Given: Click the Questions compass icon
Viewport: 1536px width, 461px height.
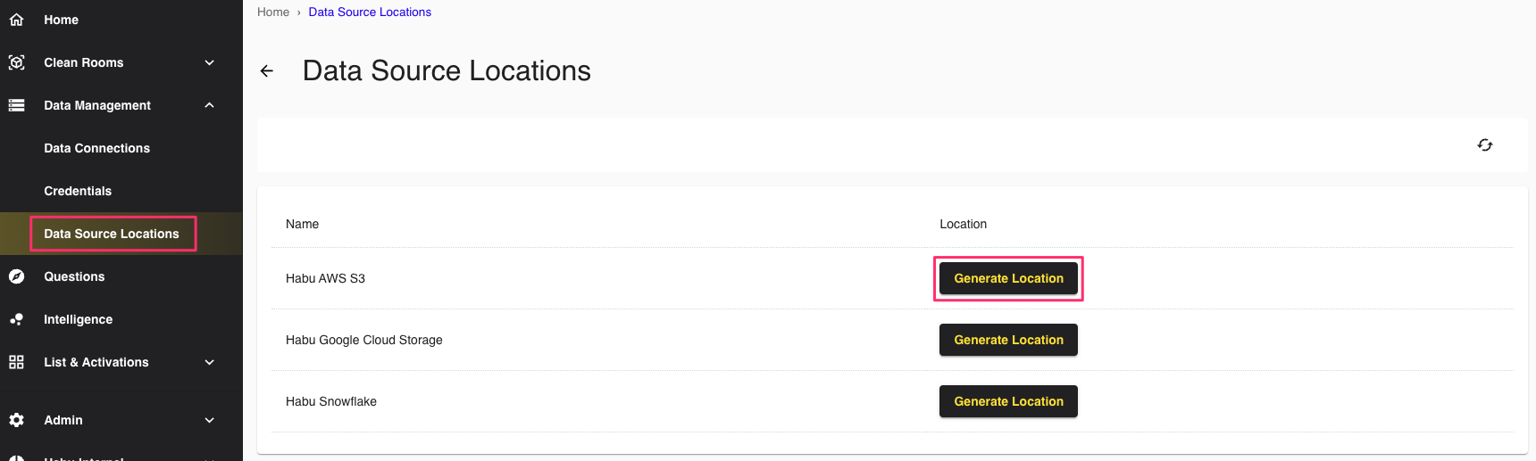Looking at the screenshot, I should (16, 276).
